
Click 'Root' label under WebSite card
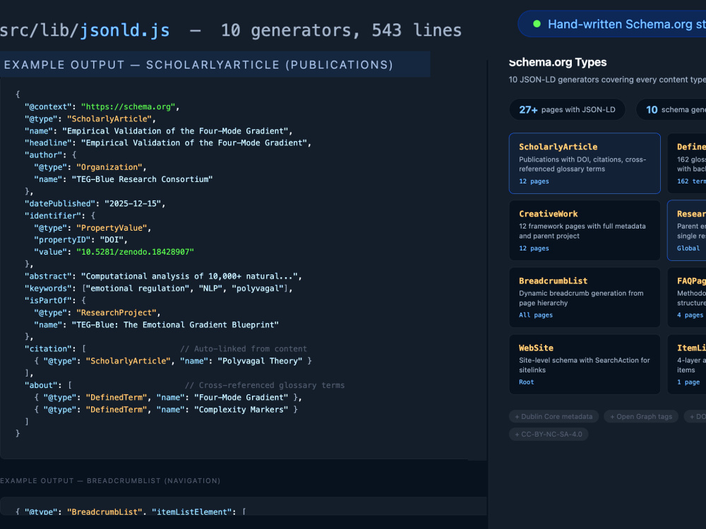[527, 382]
